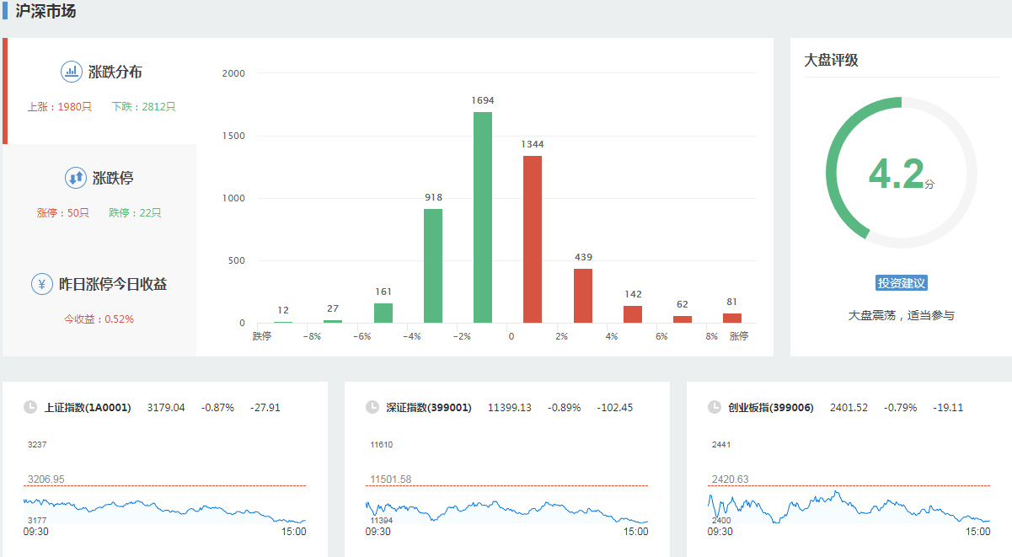This screenshot has width=1012, height=557.
Task: Click the 4.2 rating circular gauge
Action: [x=902, y=173]
